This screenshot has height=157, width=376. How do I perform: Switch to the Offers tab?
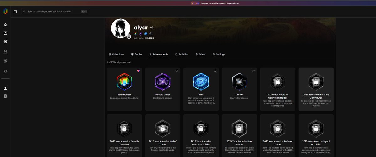tap(200, 54)
